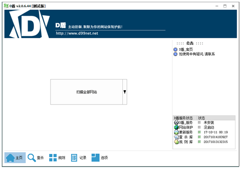Image resolution: width=243 pixels, height=171 pixels.
Task: Click the 没启动 status value
Action: pos(209,128)
